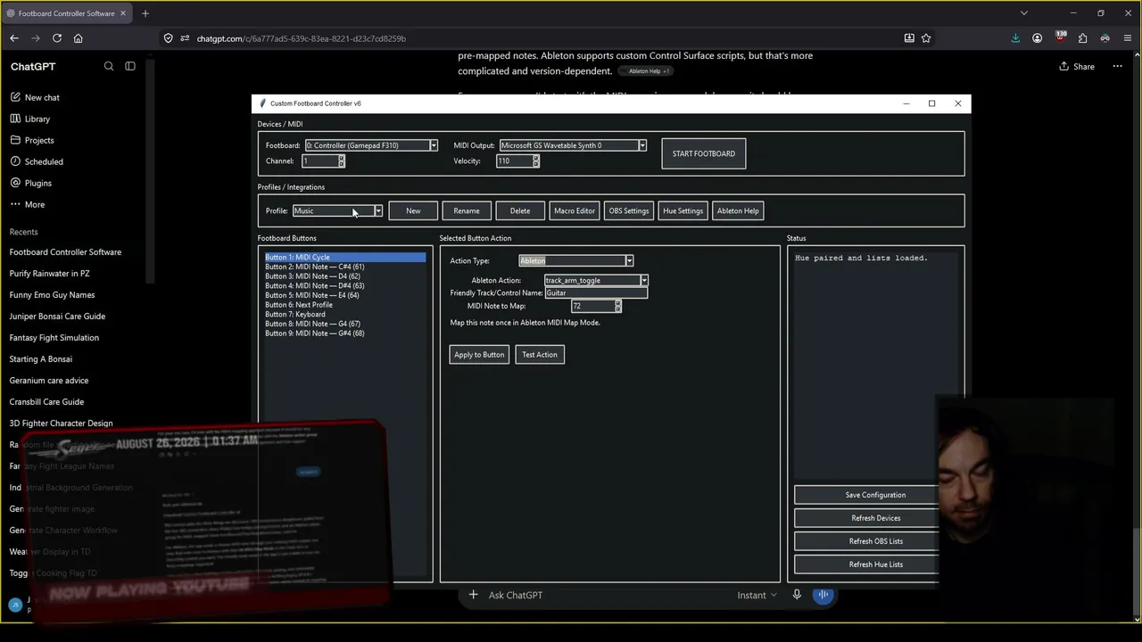Image resolution: width=1142 pixels, height=642 pixels.
Task: Click the Save Configuration button
Action: [875, 495]
